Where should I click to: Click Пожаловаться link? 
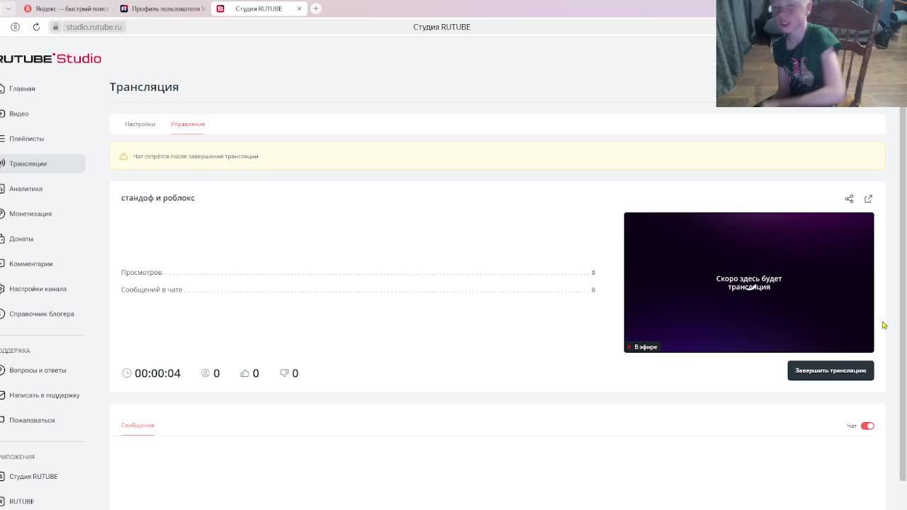click(x=32, y=420)
